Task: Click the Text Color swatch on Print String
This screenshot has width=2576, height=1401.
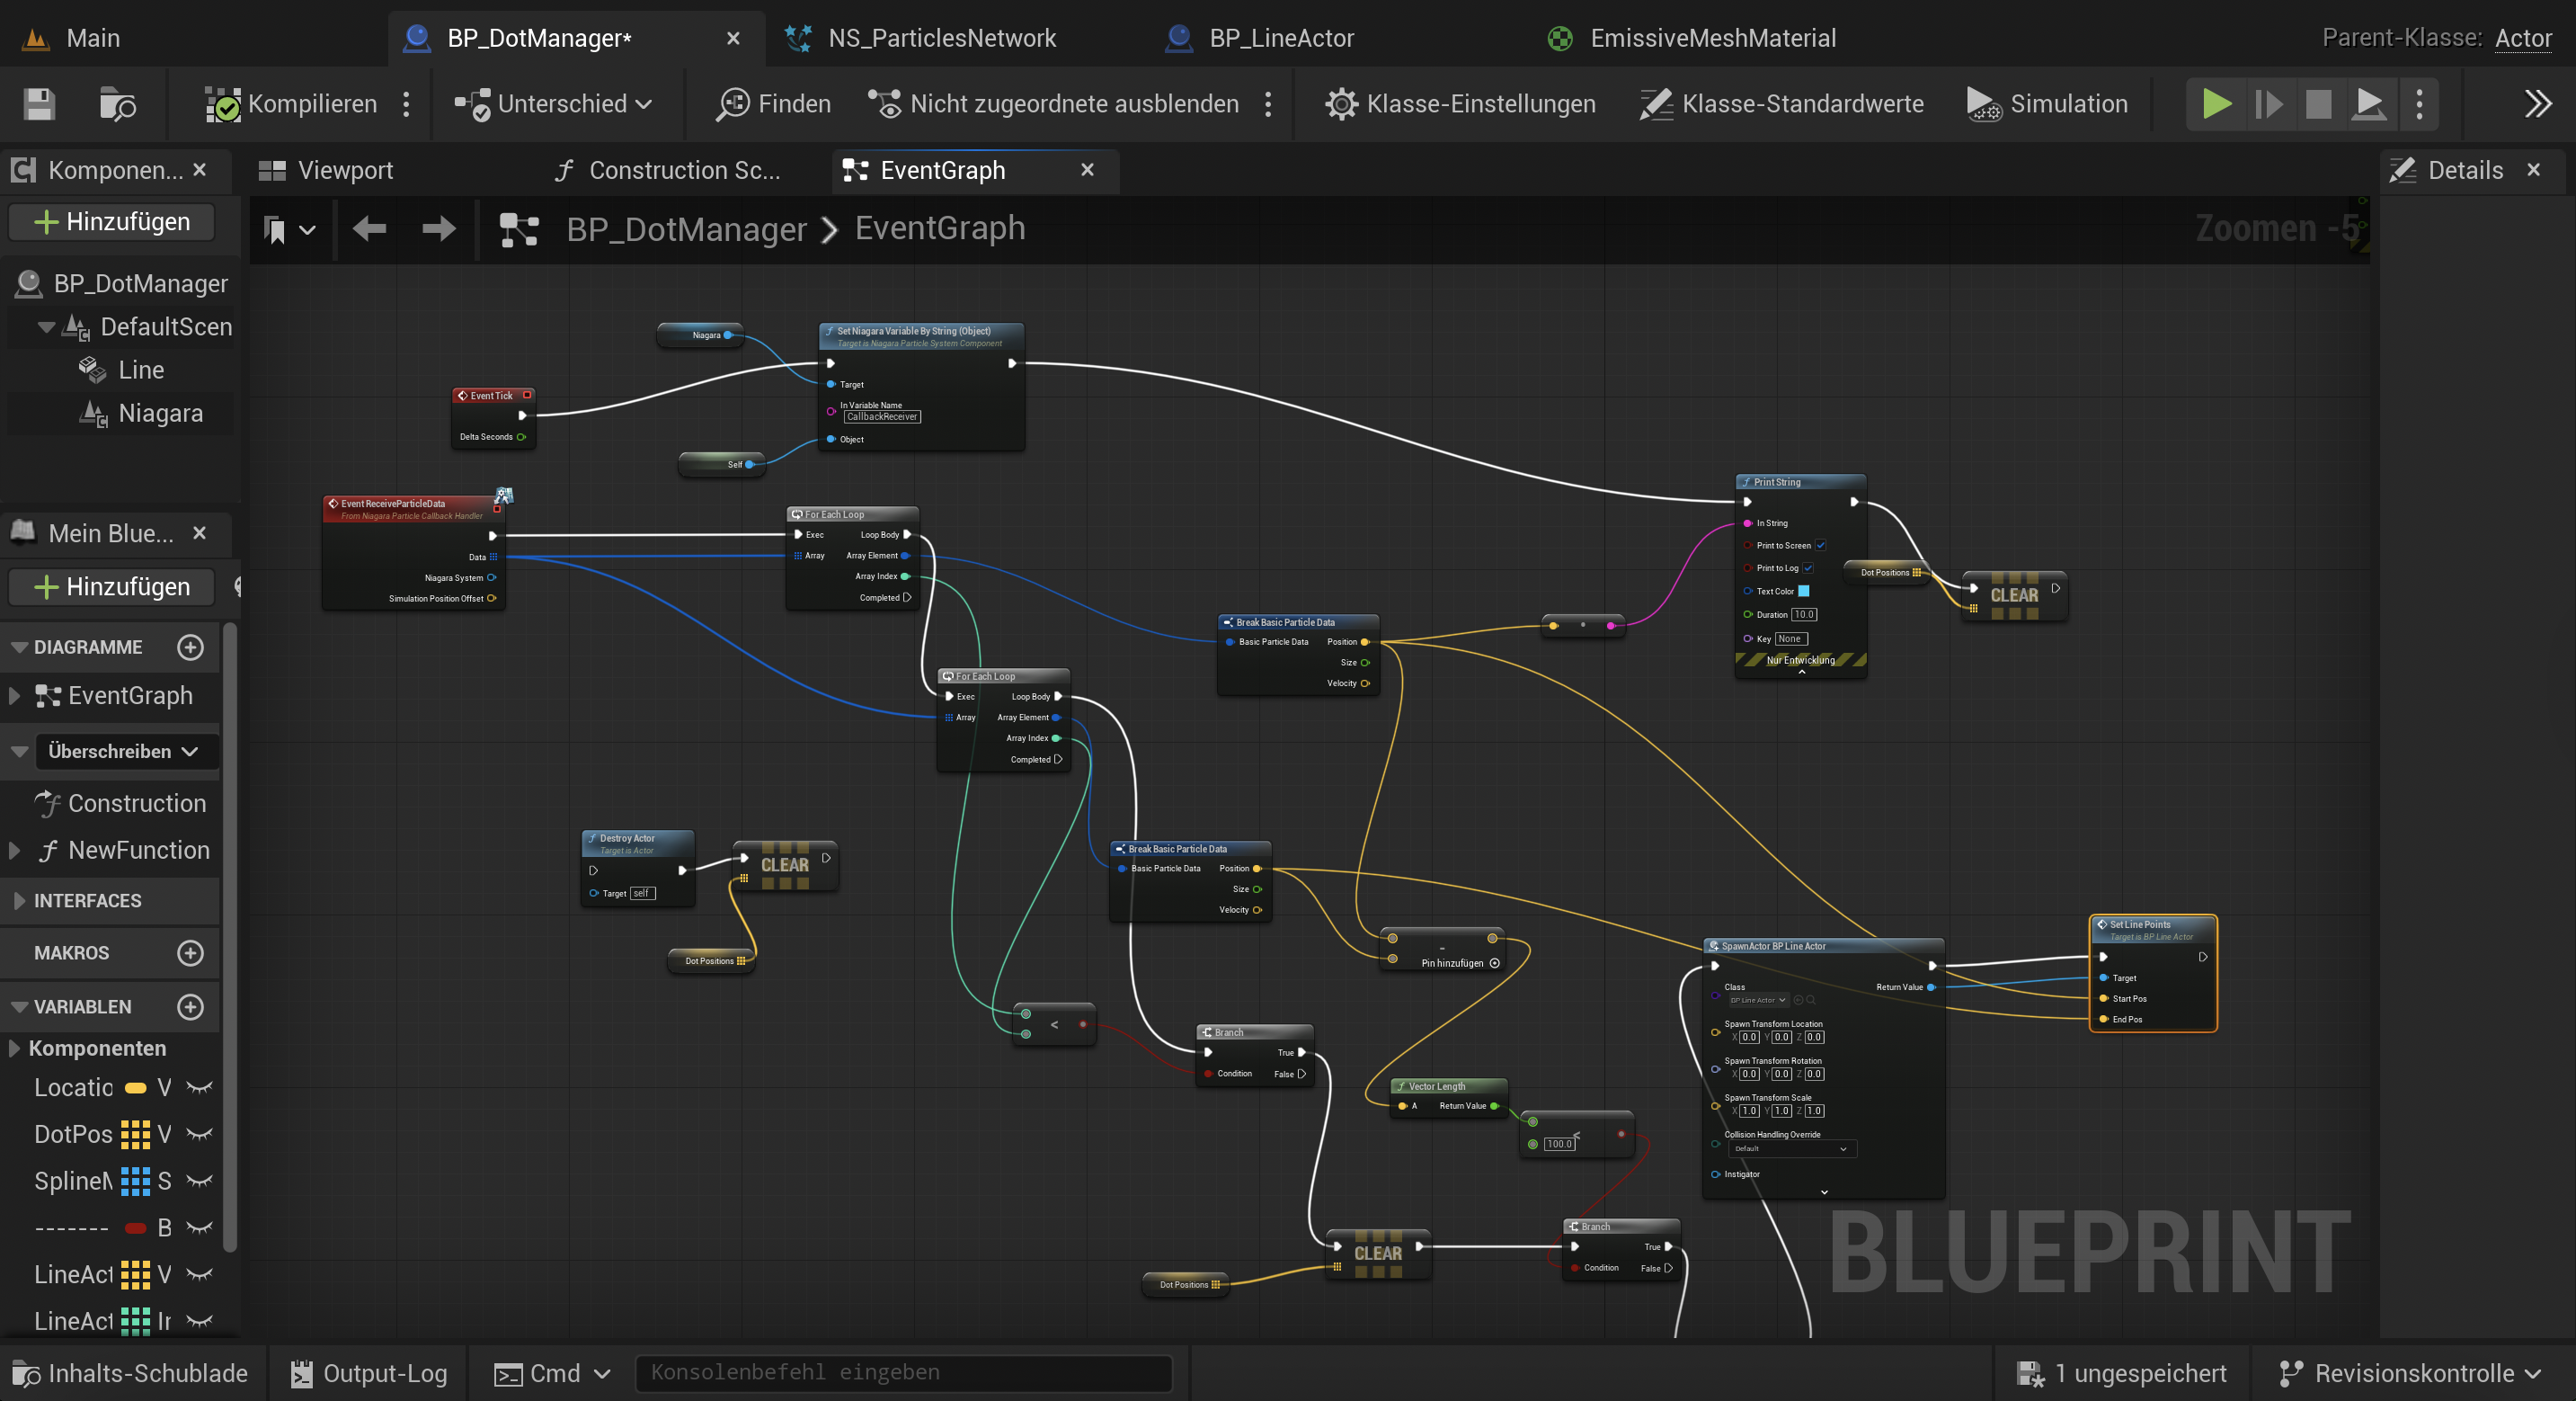Action: pos(1804,592)
